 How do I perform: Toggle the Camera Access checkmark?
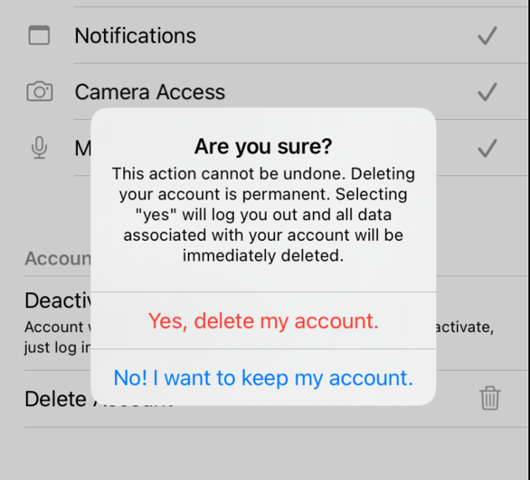(487, 91)
